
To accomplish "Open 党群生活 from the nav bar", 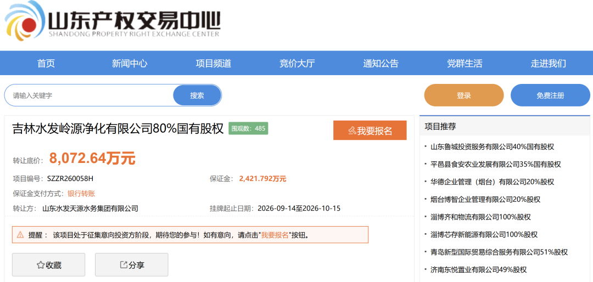I will [465, 63].
